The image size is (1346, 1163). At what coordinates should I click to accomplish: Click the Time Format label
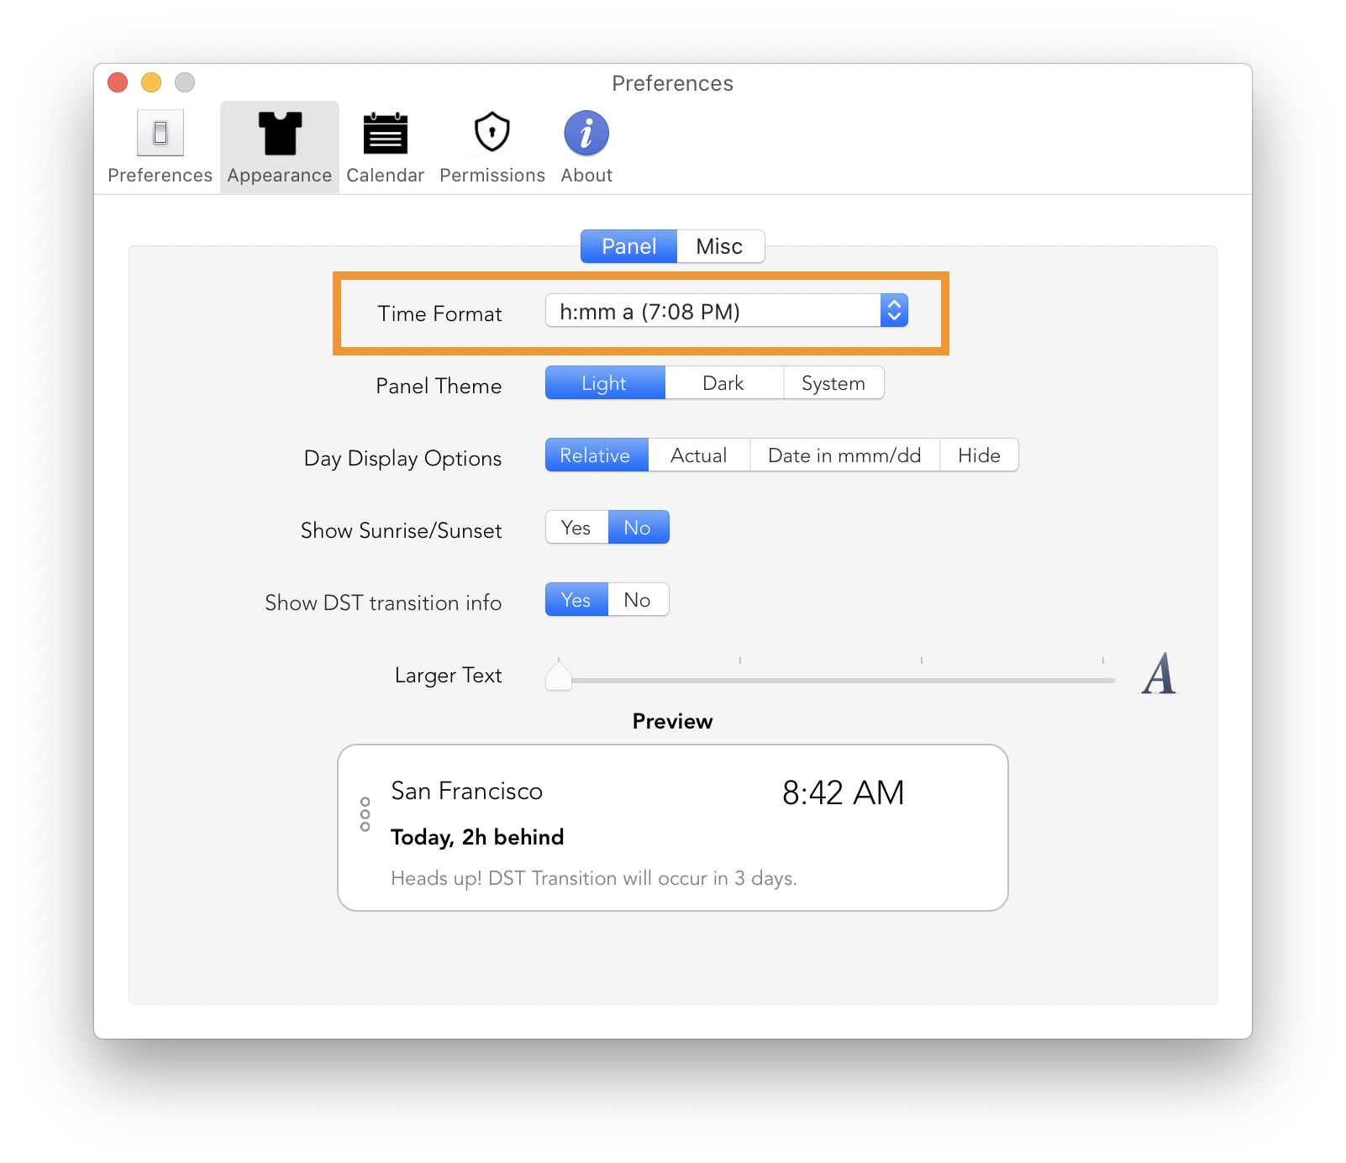[x=439, y=313]
